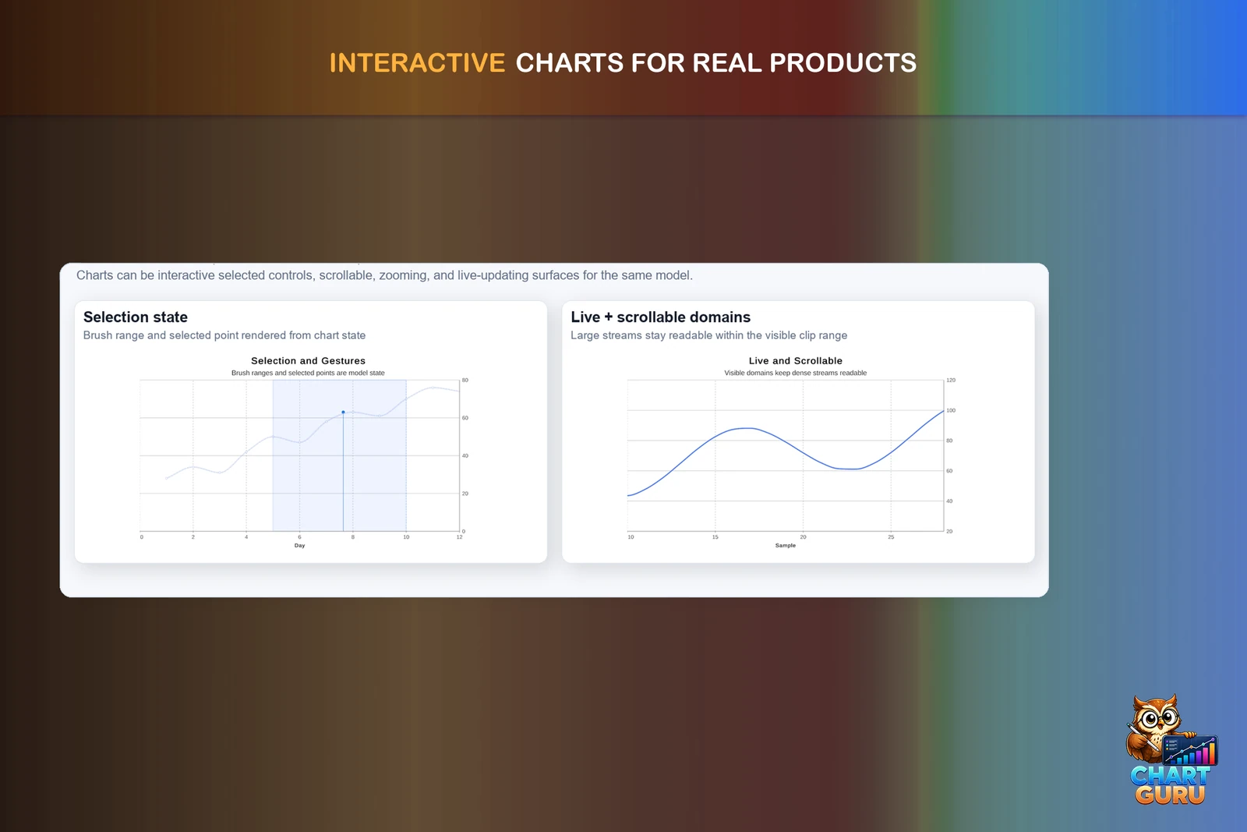1247x832 pixels.
Task: Click the 'Live and Scrollable' chart title
Action: [x=795, y=361]
